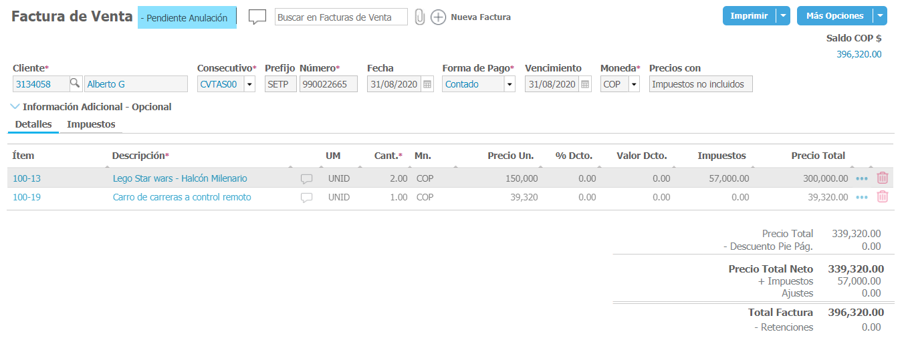906x340 pixels.
Task: Click the plus icon for Nueva Factura
Action: [438, 17]
